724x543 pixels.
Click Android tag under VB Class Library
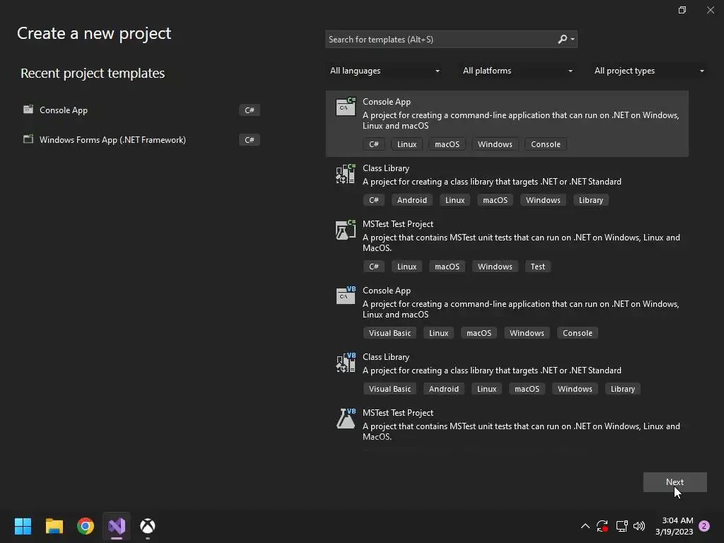[444, 389]
